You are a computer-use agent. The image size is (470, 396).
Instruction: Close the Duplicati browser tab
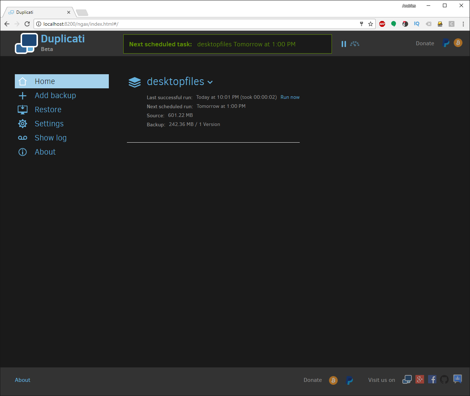[69, 12]
